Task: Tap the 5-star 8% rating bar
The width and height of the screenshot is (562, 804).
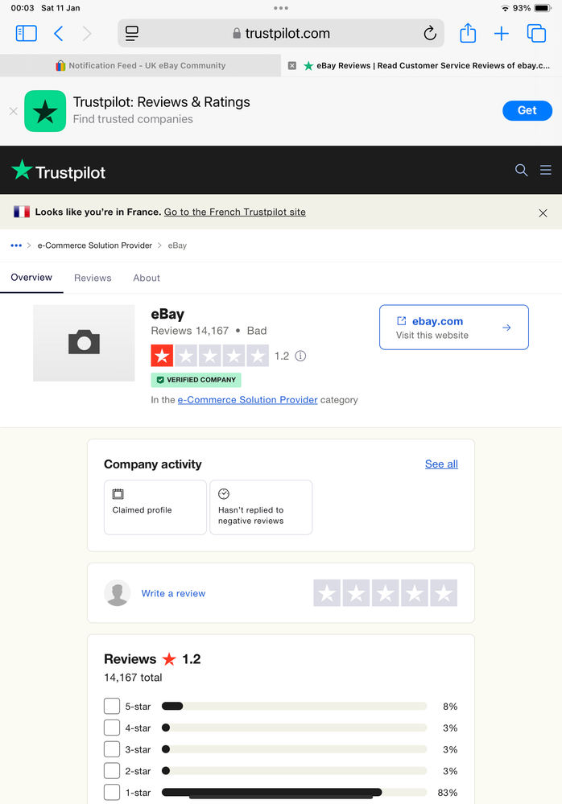Action: (x=295, y=706)
